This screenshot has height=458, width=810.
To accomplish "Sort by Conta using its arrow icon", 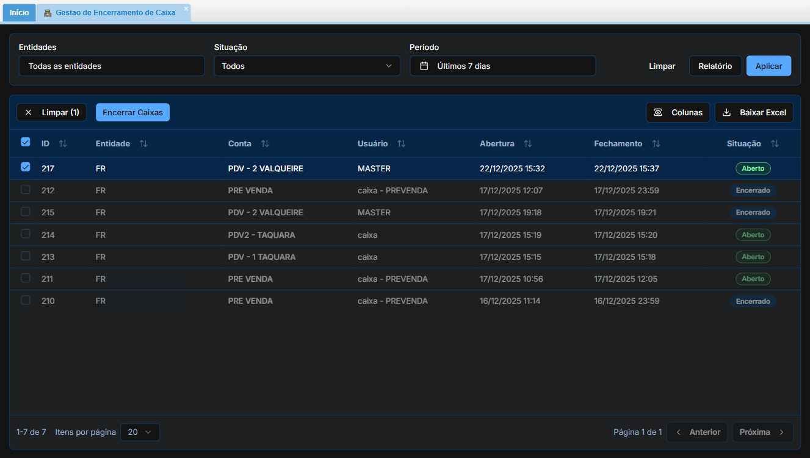I will (x=265, y=144).
